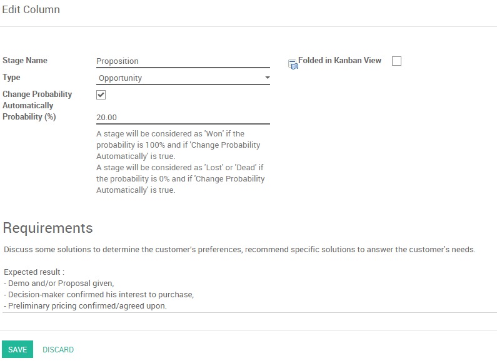This screenshot has width=497, height=363.
Task: Focus the Probability field showing 20.00
Action: click(183, 118)
